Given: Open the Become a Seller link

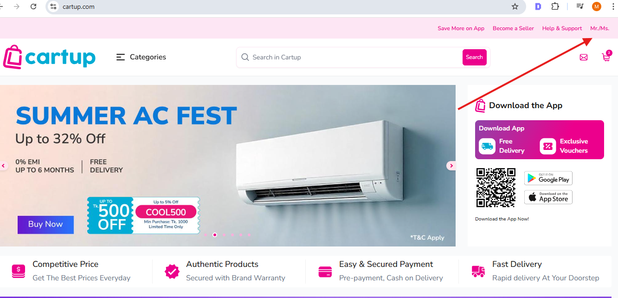Looking at the screenshot, I should pos(513,28).
